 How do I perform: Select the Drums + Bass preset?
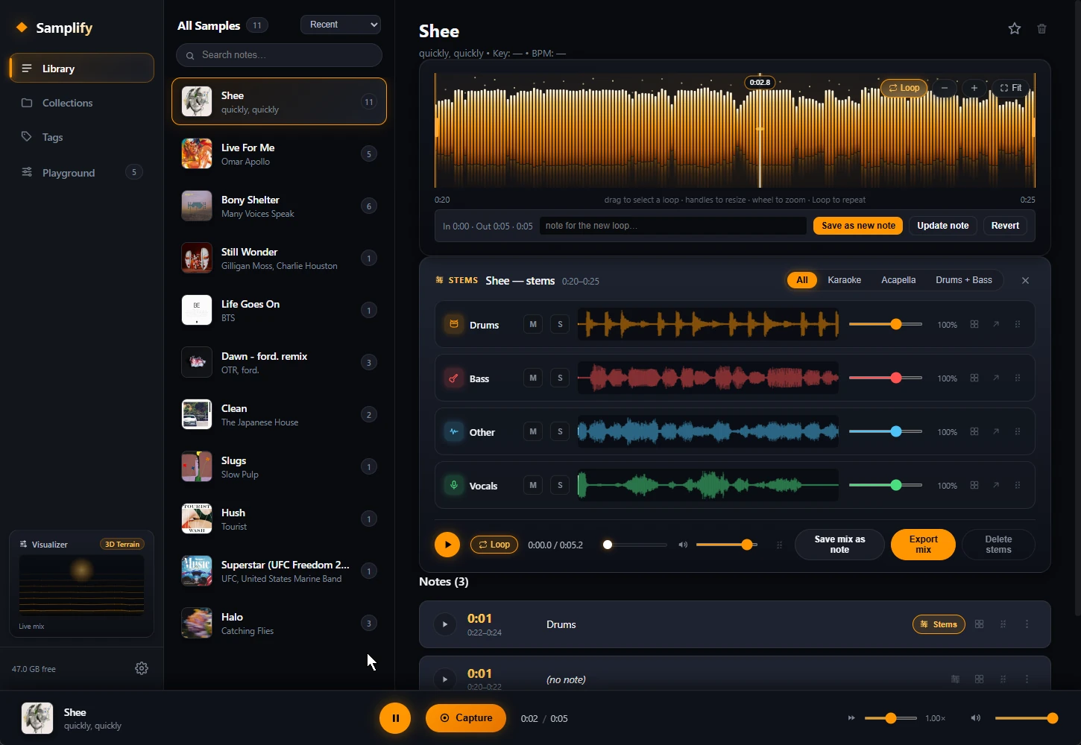(964, 280)
